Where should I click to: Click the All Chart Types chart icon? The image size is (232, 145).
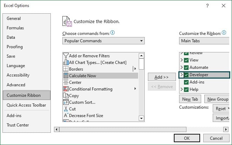point(66,63)
